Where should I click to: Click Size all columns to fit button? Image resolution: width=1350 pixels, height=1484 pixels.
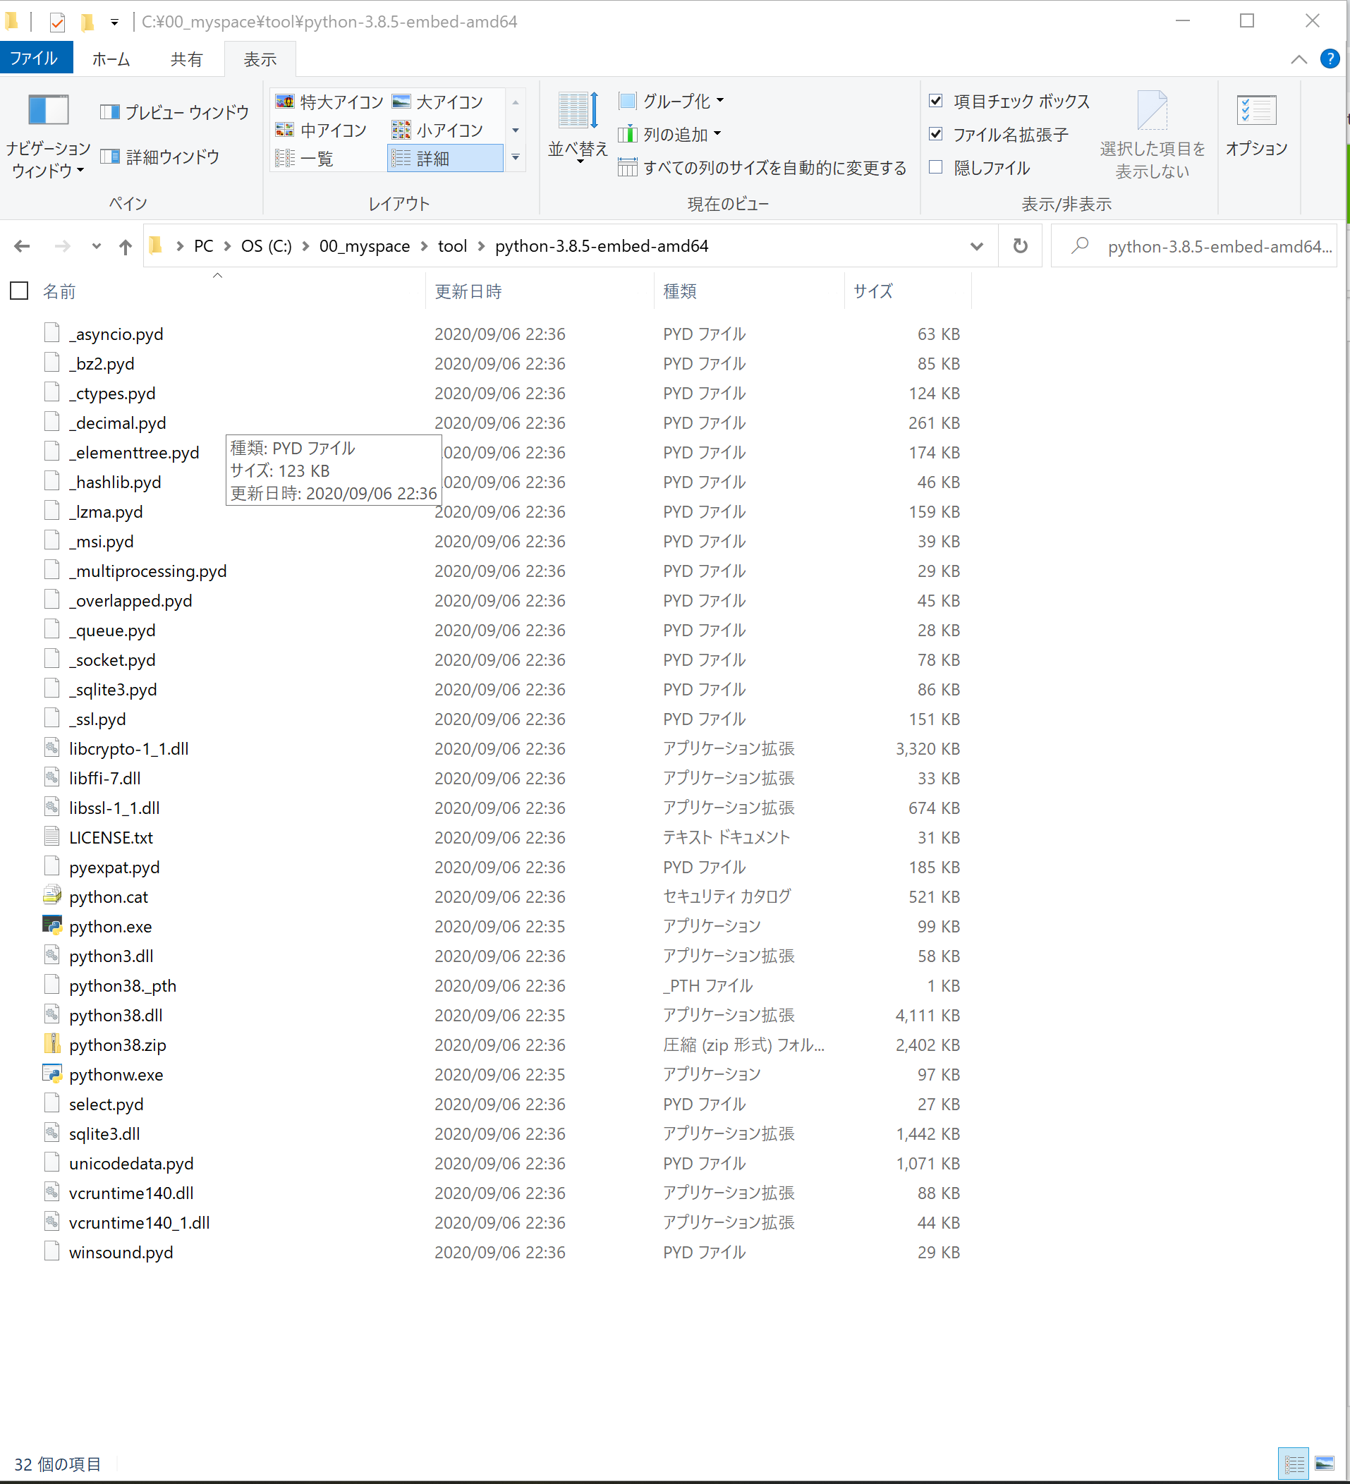[762, 168]
